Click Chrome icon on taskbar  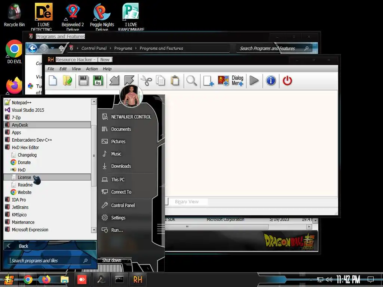pyautogui.click(x=28, y=280)
